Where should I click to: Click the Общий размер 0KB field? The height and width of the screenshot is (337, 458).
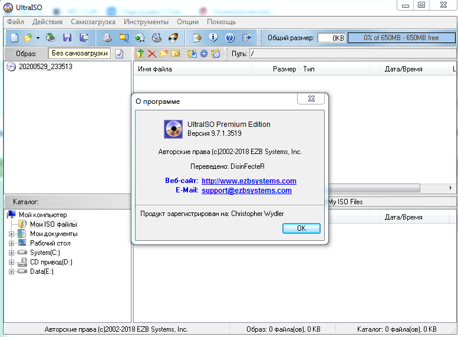coord(331,38)
